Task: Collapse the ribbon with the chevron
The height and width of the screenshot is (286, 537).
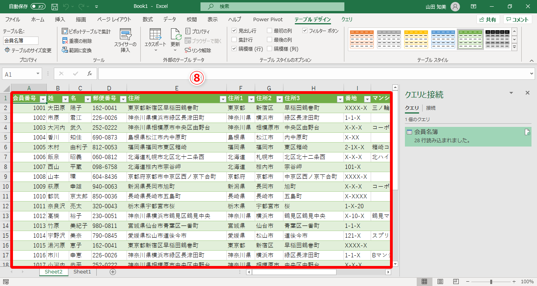Action: point(531,60)
